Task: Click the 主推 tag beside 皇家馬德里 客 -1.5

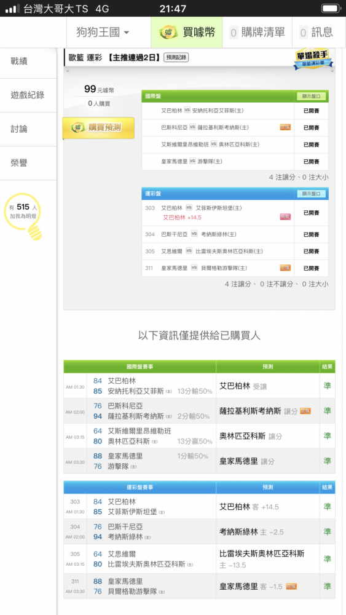Action: pos(291,586)
